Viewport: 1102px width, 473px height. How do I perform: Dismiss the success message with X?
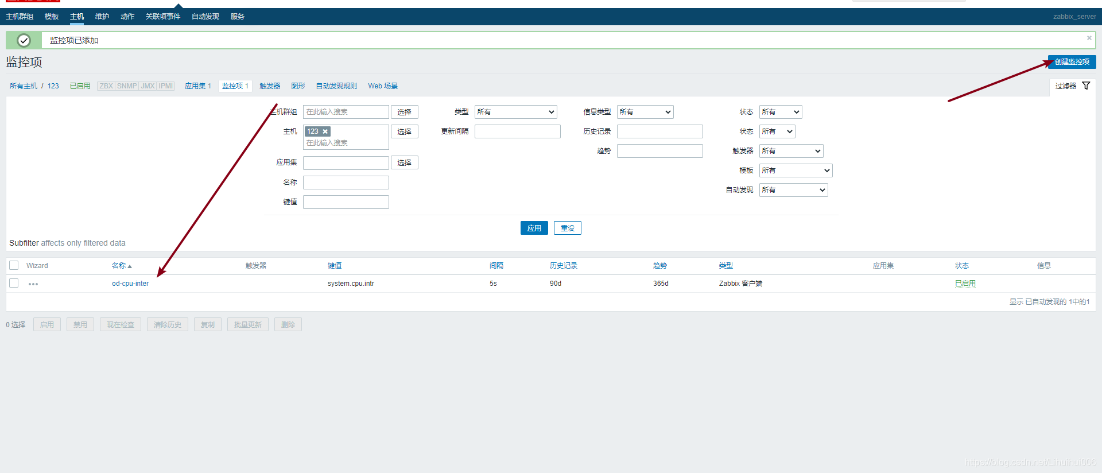pyautogui.click(x=1089, y=38)
